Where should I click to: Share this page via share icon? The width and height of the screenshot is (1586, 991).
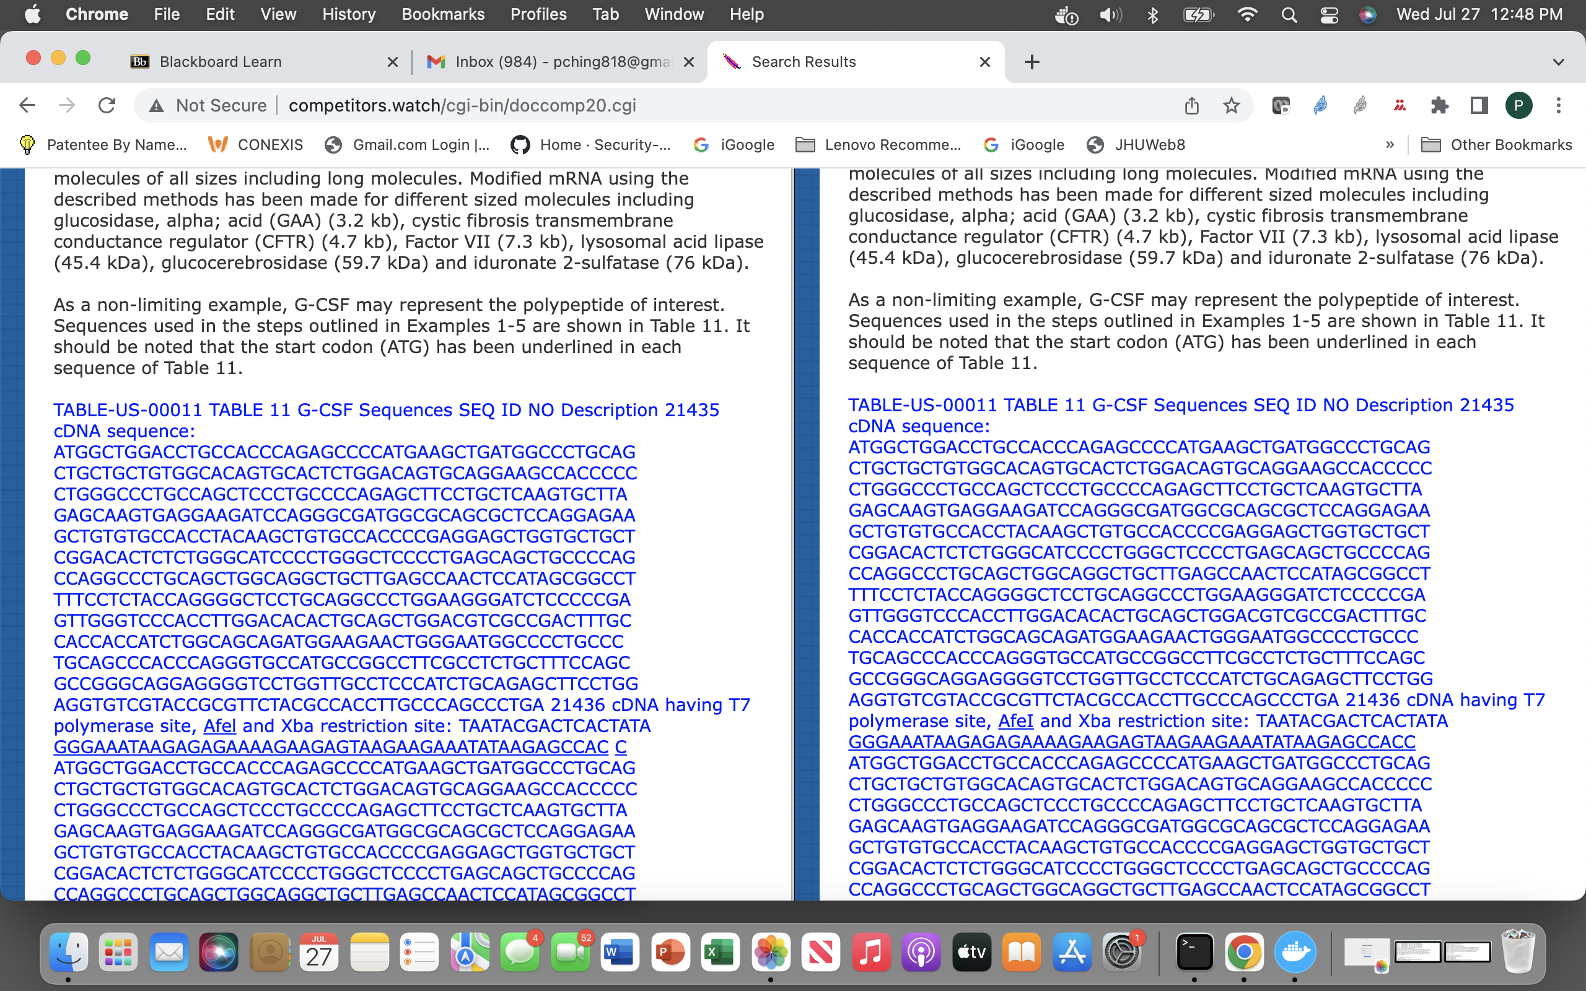(x=1191, y=105)
